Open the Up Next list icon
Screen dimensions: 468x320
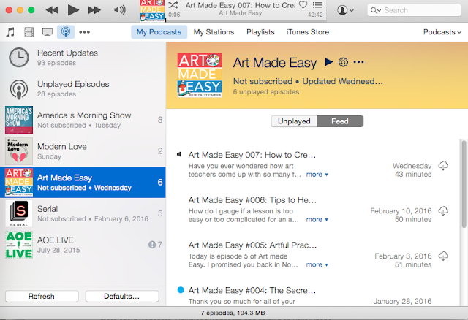(x=317, y=5)
